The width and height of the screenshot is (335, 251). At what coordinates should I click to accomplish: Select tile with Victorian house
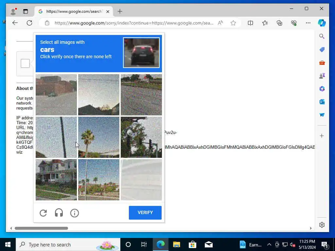click(56, 180)
